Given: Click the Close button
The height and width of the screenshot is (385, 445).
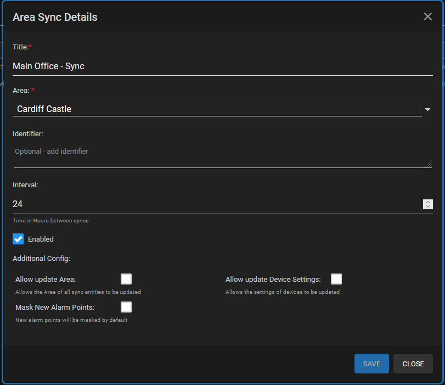Looking at the screenshot, I should coord(413,364).
